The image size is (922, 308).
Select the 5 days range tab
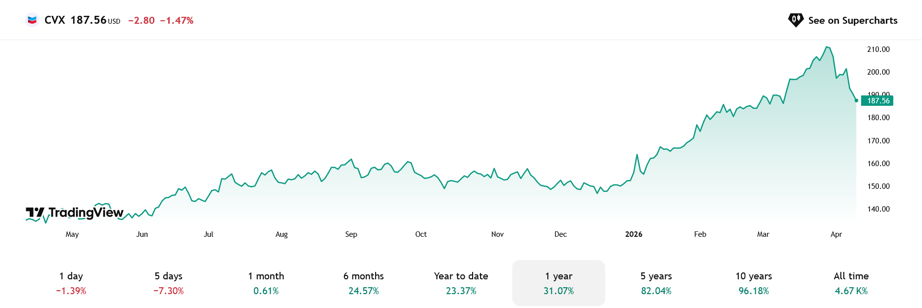(168, 283)
